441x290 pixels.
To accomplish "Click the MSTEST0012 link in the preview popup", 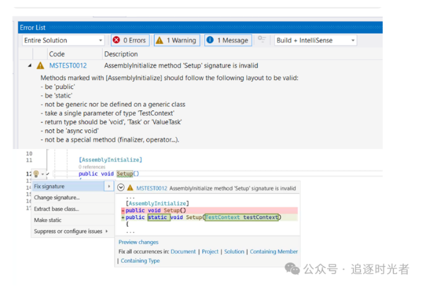I will tap(151, 188).
